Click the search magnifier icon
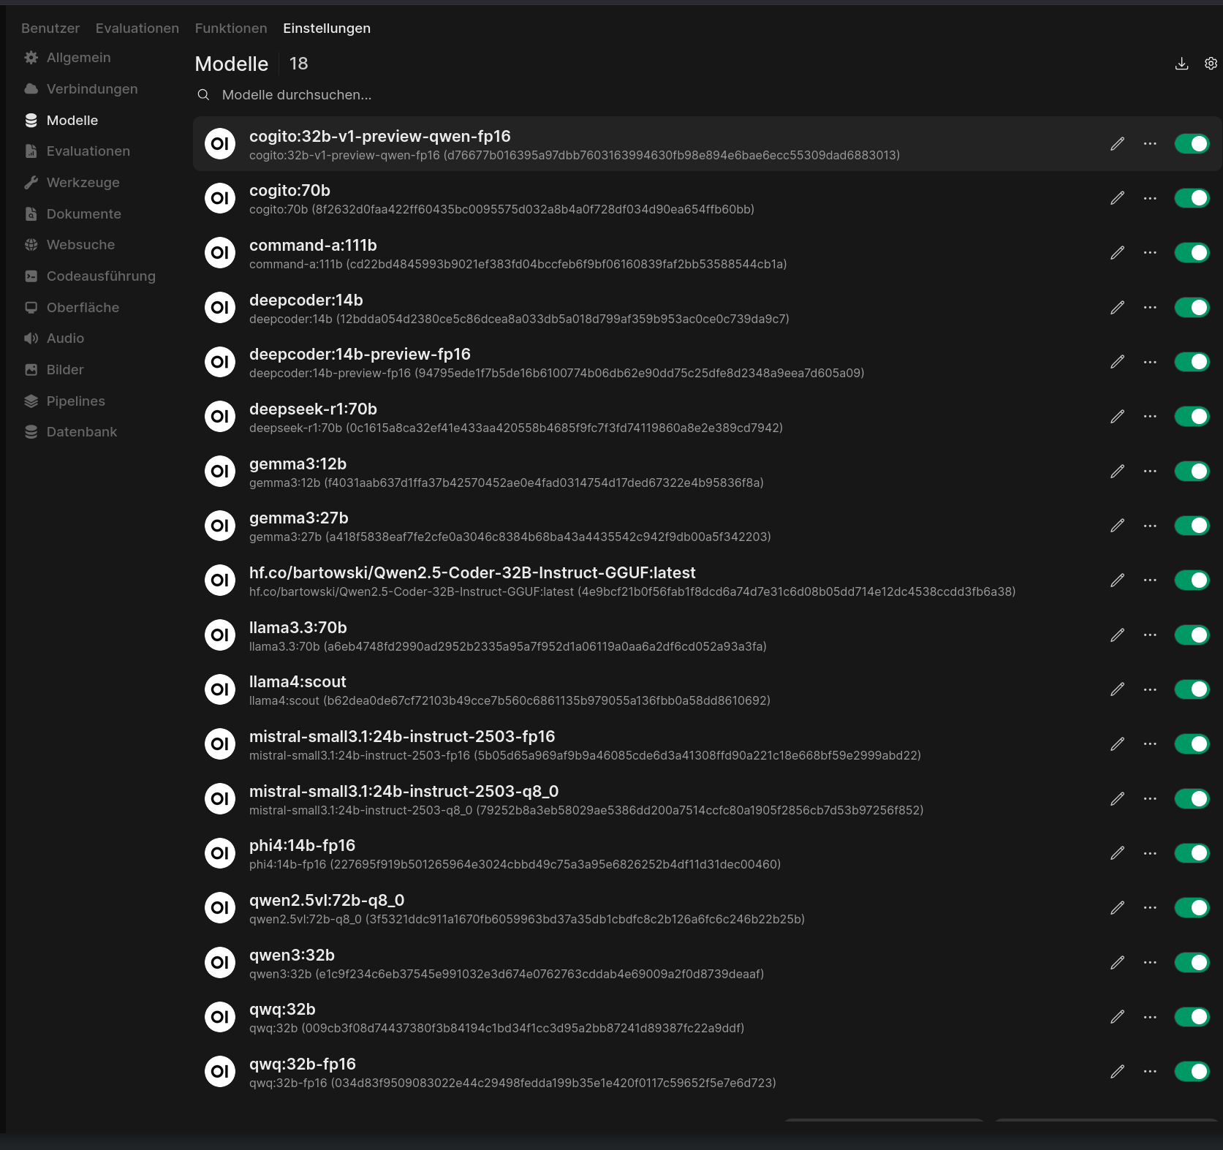The width and height of the screenshot is (1223, 1150). [203, 95]
